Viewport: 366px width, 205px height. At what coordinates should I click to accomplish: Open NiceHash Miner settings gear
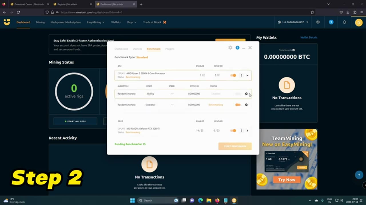click(230, 48)
